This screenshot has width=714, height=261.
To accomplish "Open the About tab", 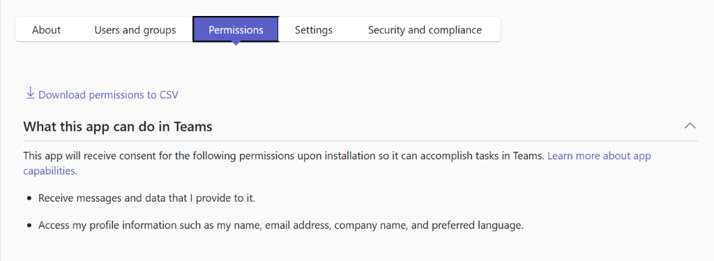I will coord(47,30).
